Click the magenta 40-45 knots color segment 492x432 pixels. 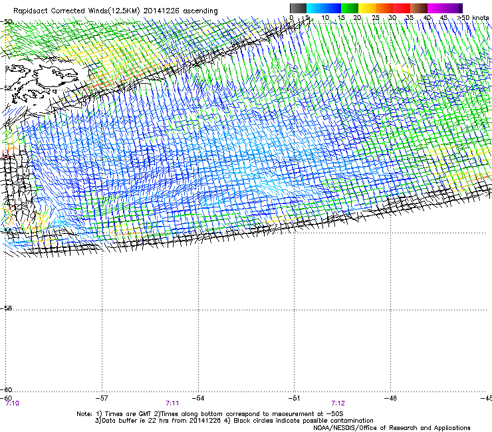tap(437, 8)
